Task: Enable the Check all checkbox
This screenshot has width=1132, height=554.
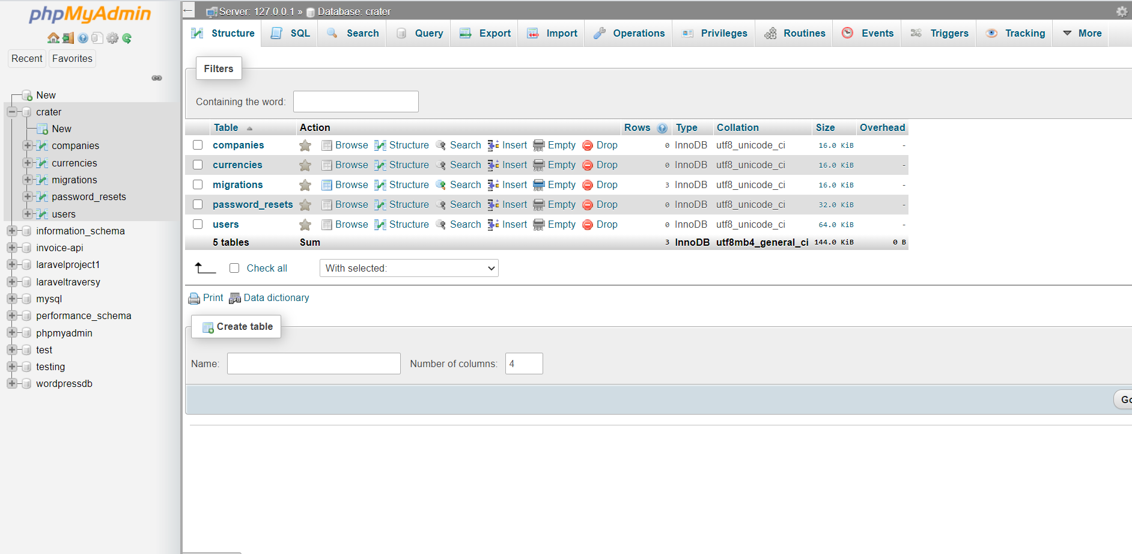Action: coord(234,268)
